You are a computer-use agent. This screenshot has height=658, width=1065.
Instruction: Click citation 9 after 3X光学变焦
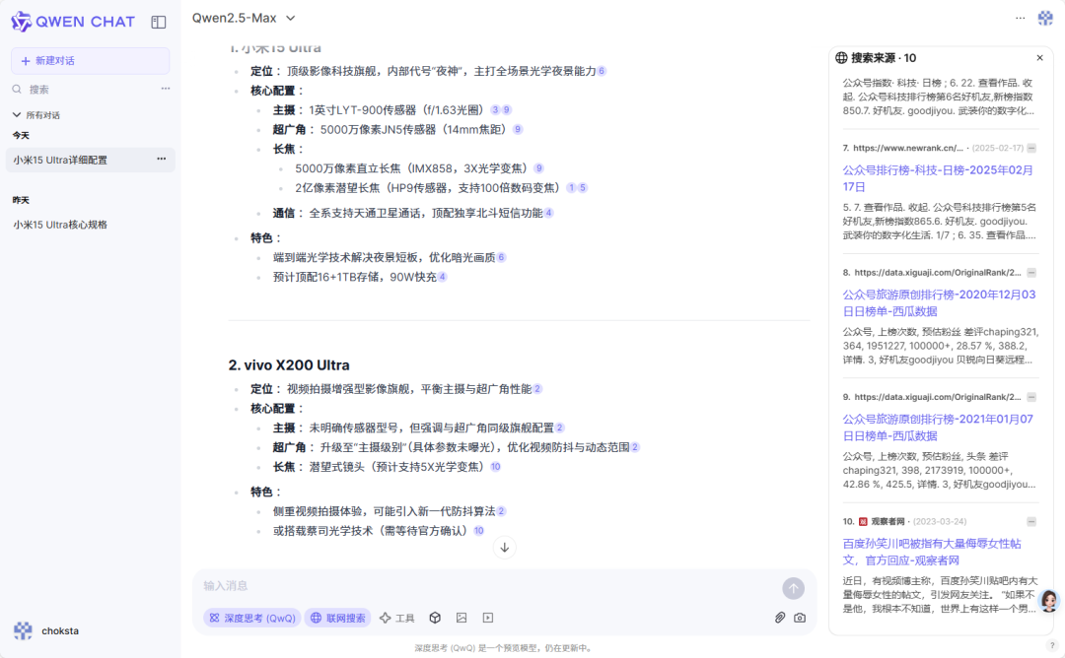point(538,168)
